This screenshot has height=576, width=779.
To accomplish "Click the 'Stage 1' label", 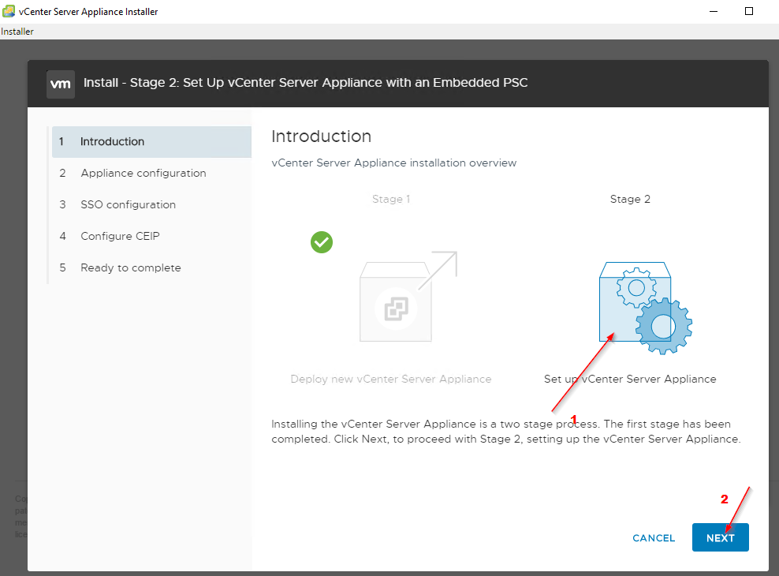I will pyautogui.click(x=391, y=200).
